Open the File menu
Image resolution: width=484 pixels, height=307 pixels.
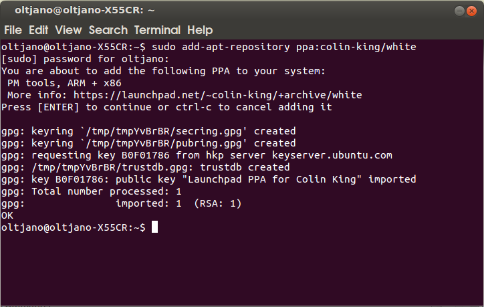(13, 30)
